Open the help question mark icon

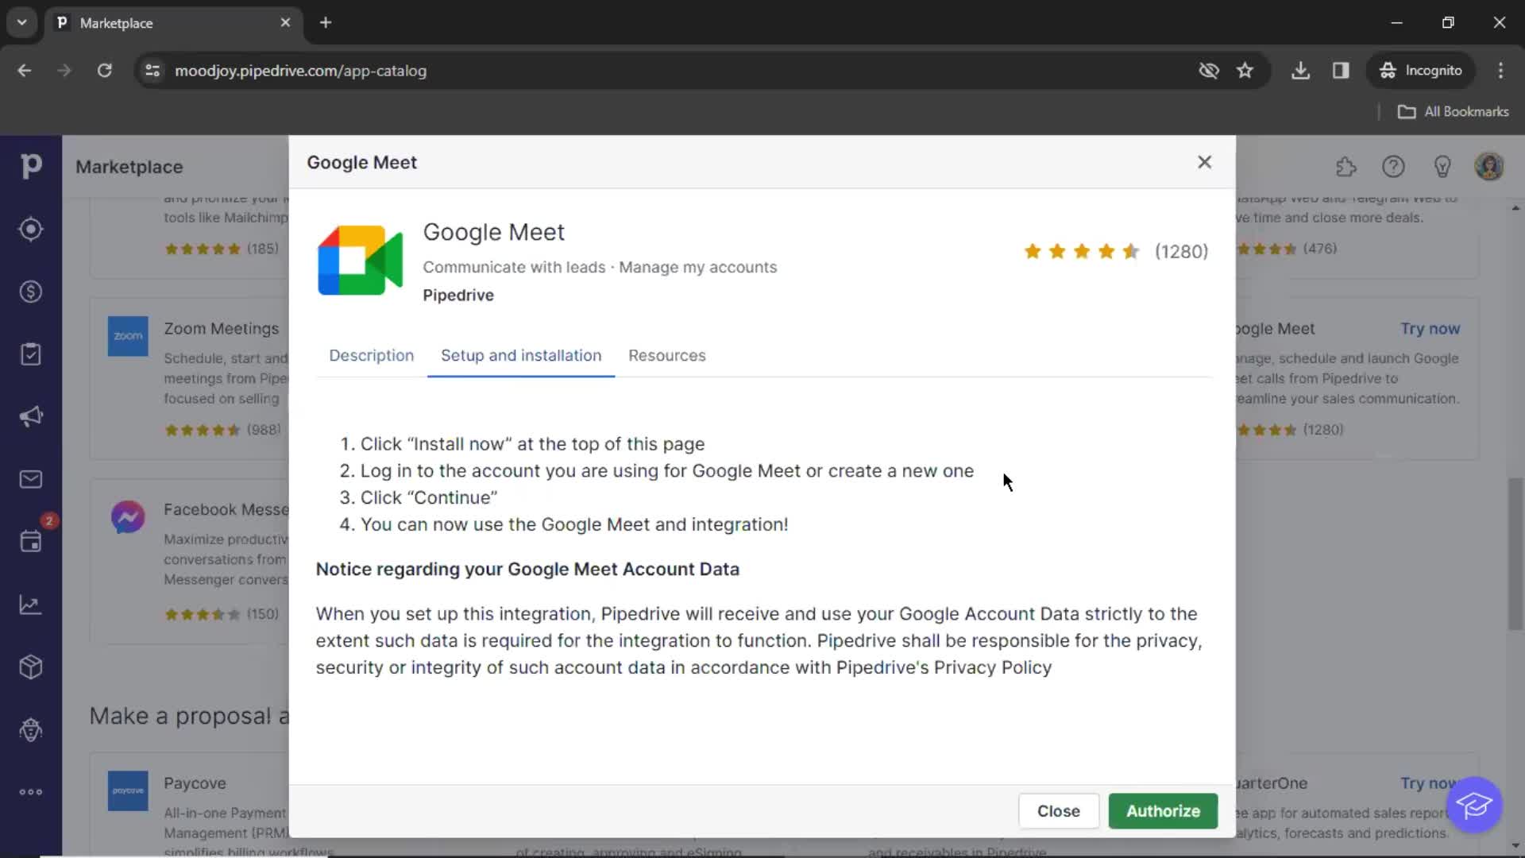click(1393, 167)
